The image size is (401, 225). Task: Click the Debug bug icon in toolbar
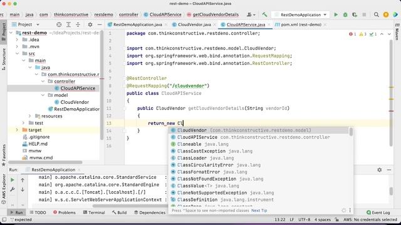tap(345, 15)
